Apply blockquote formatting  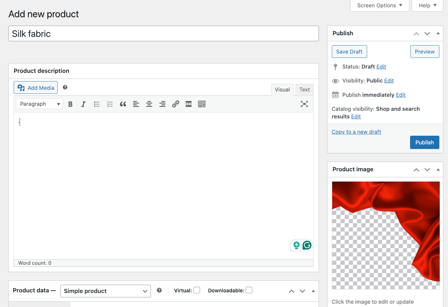pyautogui.click(x=123, y=104)
